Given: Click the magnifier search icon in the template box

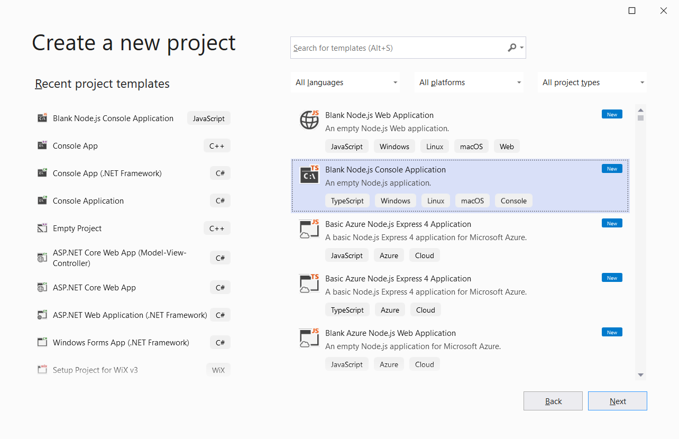Looking at the screenshot, I should (511, 48).
